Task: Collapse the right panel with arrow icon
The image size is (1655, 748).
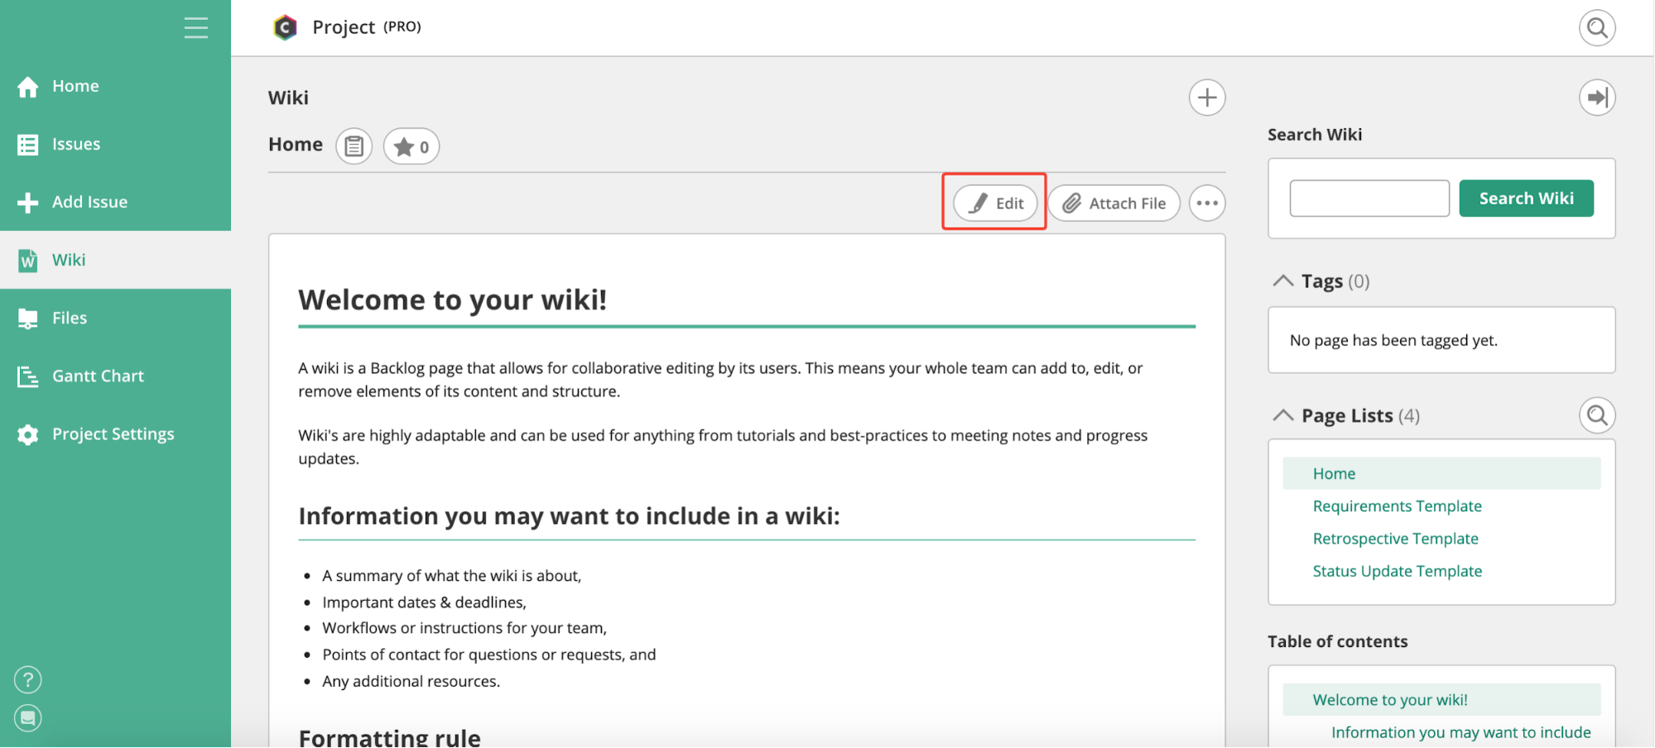Action: point(1596,98)
